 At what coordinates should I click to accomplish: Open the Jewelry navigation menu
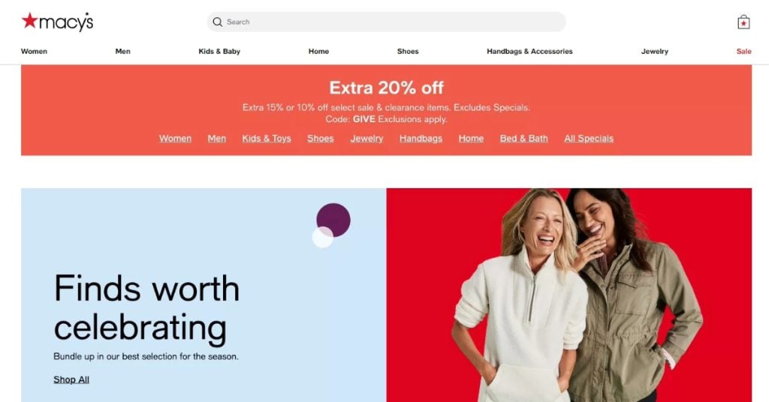pyautogui.click(x=654, y=52)
